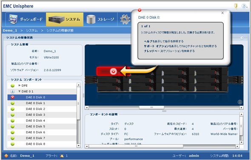Image resolution: width=251 pixels, height=160 pixels.
Task: Select DAE 0 Disk 7 row
Action: coord(42,138)
